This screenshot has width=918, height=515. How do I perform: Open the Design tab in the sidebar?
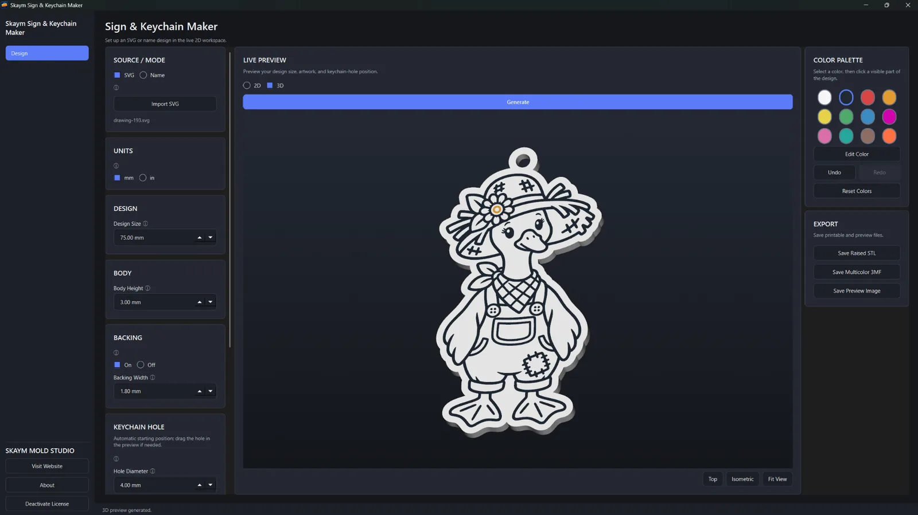[47, 53]
